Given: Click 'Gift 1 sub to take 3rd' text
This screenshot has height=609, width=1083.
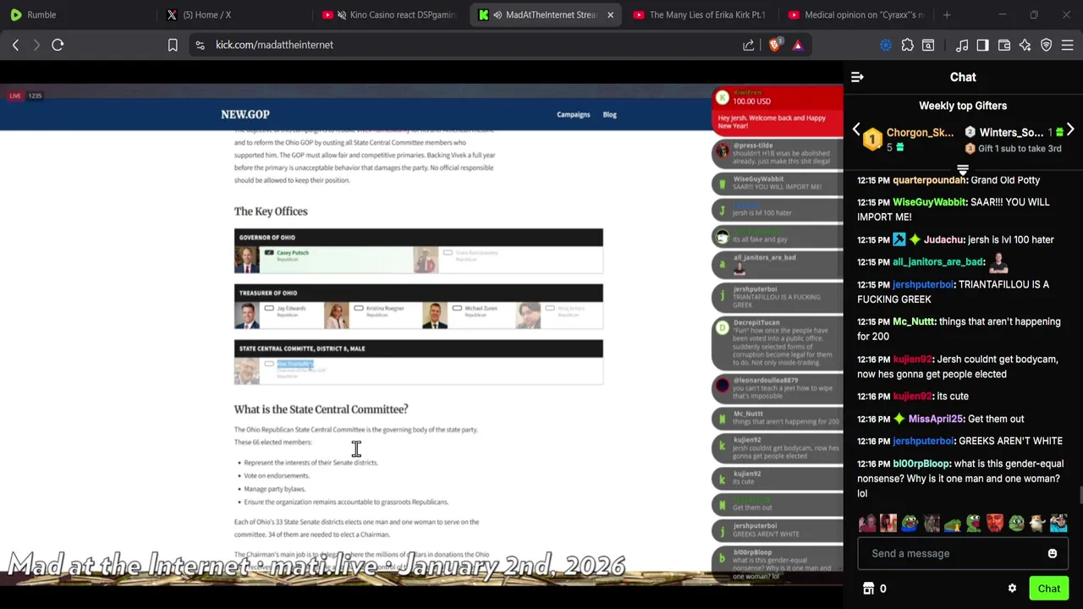Looking at the screenshot, I should 1020,149.
